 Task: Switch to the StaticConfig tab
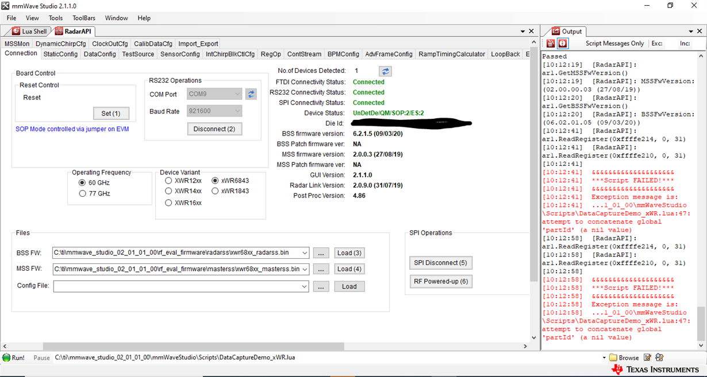[x=60, y=54]
